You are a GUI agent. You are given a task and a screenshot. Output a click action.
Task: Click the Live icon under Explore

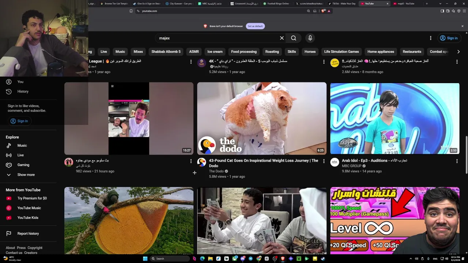(x=9, y=155)
